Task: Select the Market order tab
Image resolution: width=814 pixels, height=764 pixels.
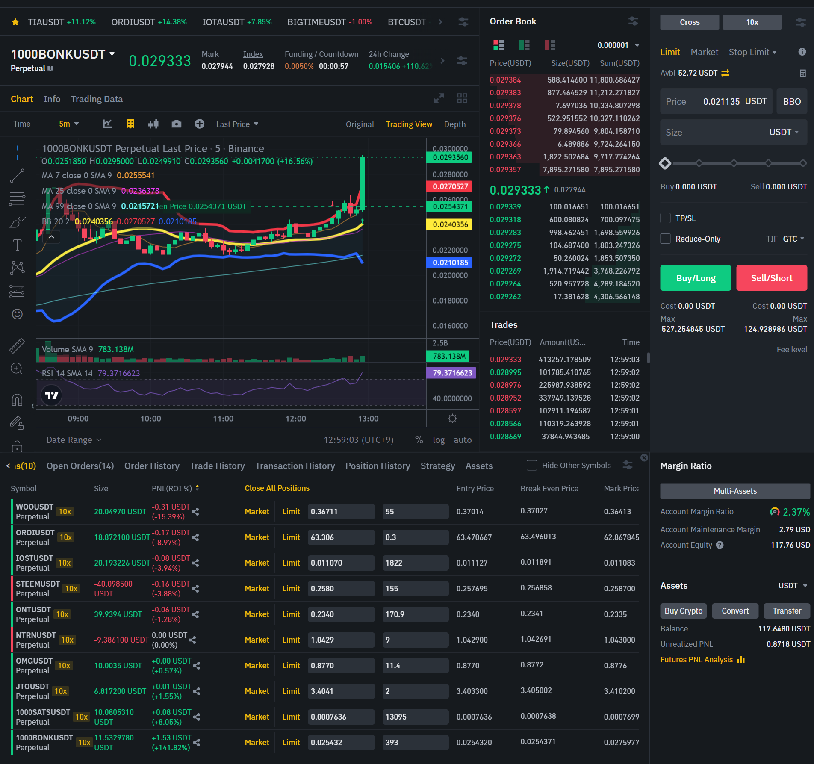Action: point(704,52)
